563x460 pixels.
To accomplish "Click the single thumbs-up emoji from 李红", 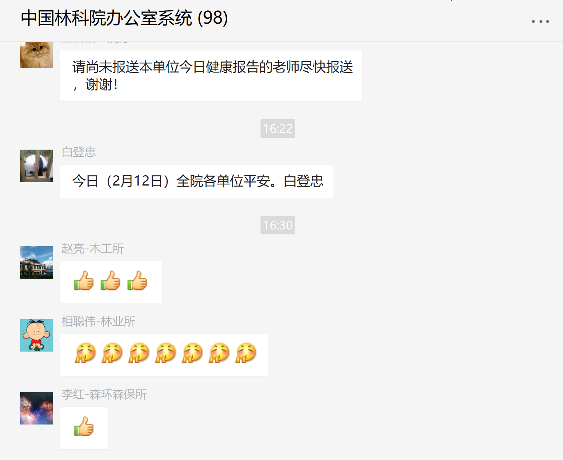I will [84, 426].
